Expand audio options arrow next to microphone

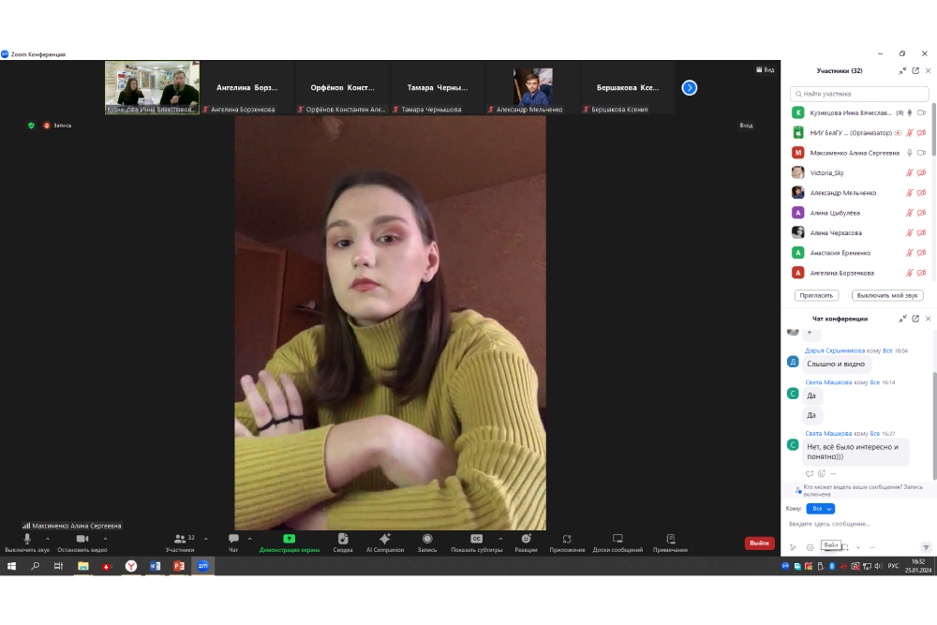[x=48, y=538]
